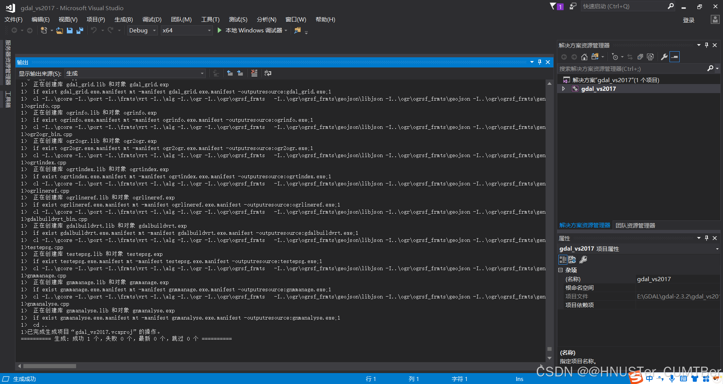Image resolution: width=723 pixels, height=384 pixels.
Task: Open the gdal_vs2017 项目属性 object dropdown
Action: 717,249
